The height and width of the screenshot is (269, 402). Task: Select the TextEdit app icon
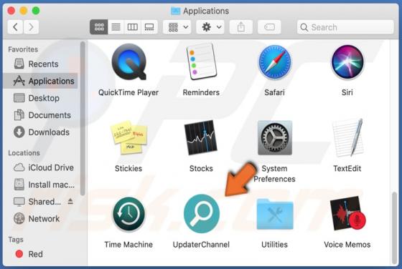tap(347, 138)
